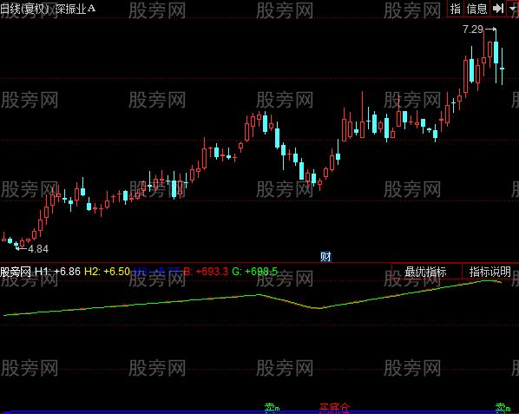
Task: Click the 最优指标 button
Action: pyautogui.click(x=426, y=272)
